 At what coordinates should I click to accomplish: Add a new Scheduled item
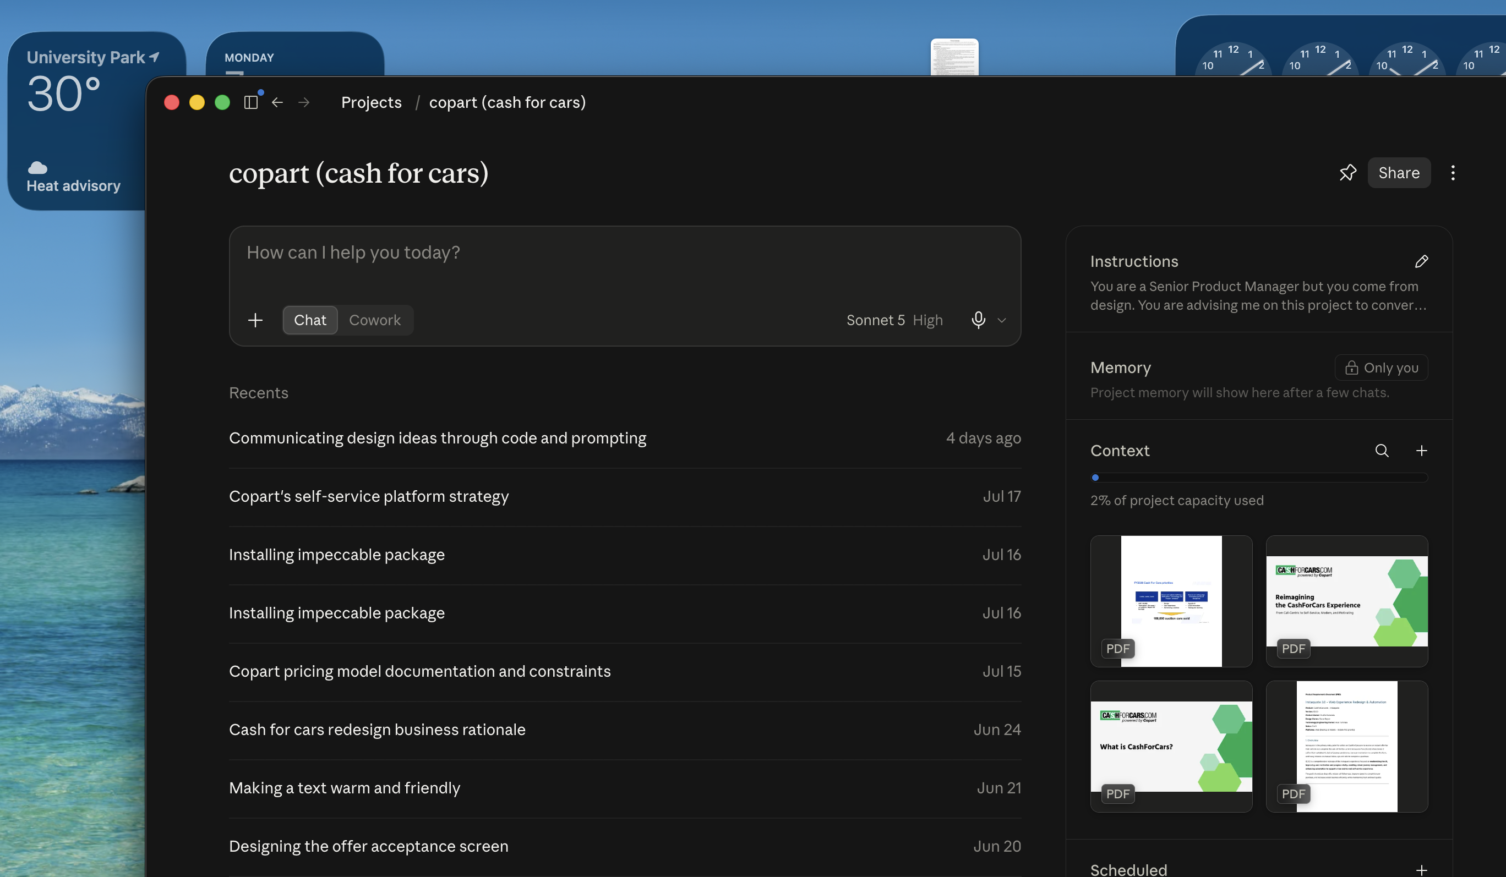pos(1422,870)
